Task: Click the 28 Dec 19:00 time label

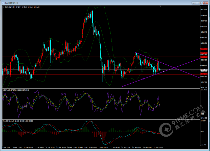Action: [72, 147]
